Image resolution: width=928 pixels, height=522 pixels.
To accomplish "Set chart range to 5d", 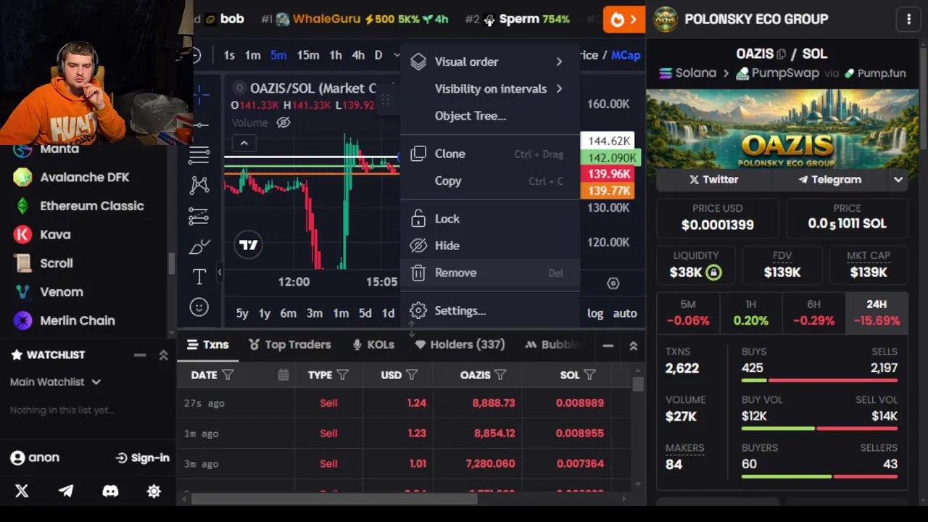I will tap(365, 313).
